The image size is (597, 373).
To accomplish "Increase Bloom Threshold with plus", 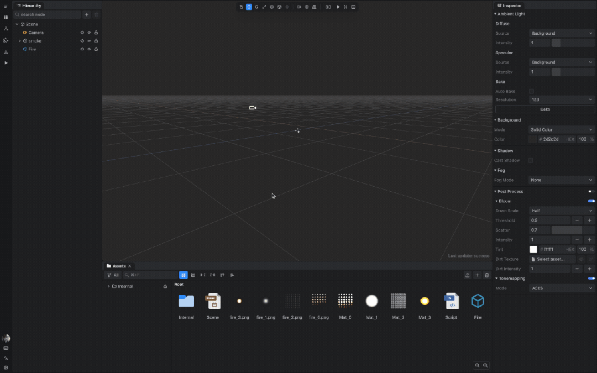I will coord(589,220).
